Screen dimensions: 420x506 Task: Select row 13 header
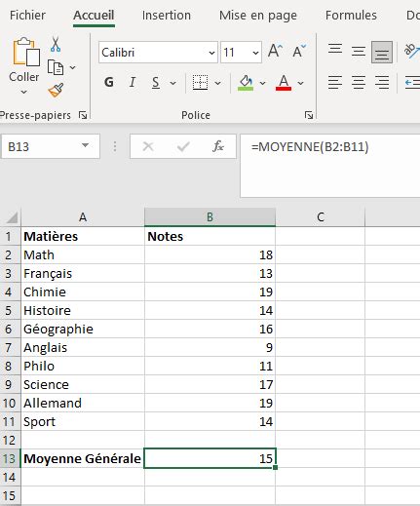[10, 459]
